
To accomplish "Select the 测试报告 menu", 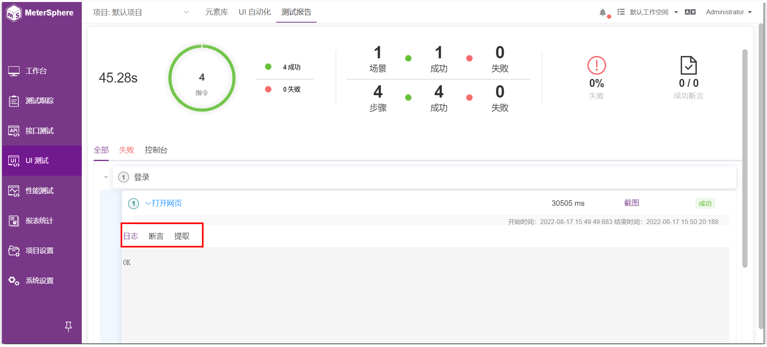I will [x=296, y=12].
